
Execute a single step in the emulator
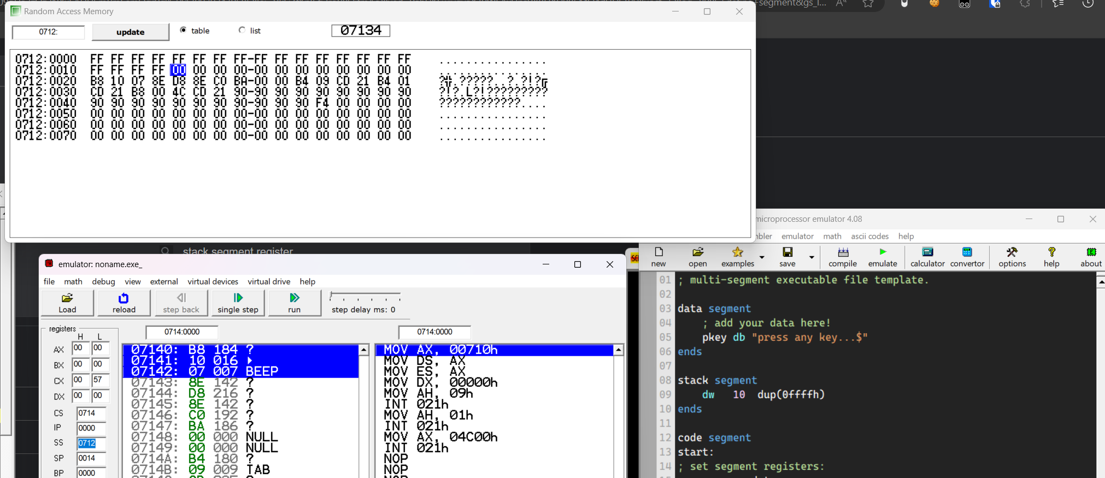pos(238,303)
